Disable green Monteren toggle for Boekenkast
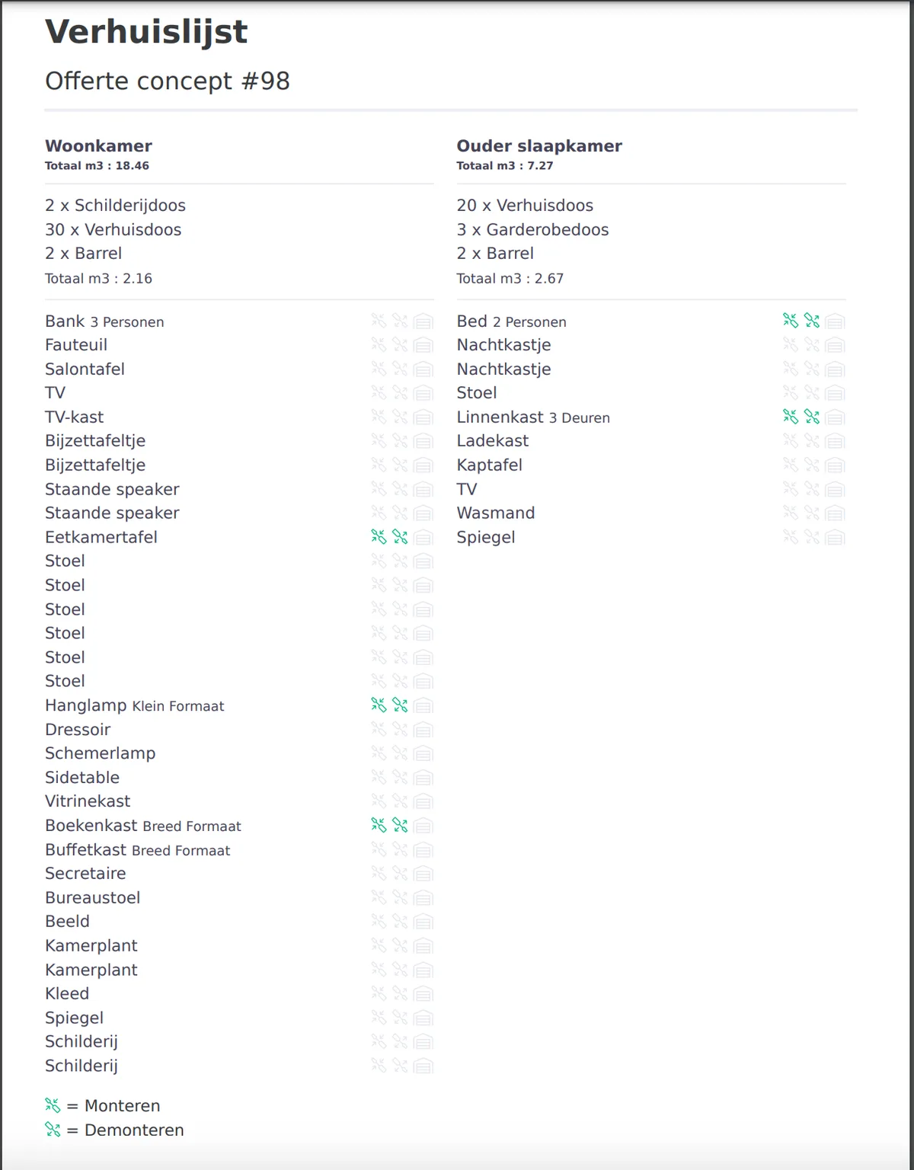Screen dimensions: 914x1170 pyautogui.click(x=379, y=826)
